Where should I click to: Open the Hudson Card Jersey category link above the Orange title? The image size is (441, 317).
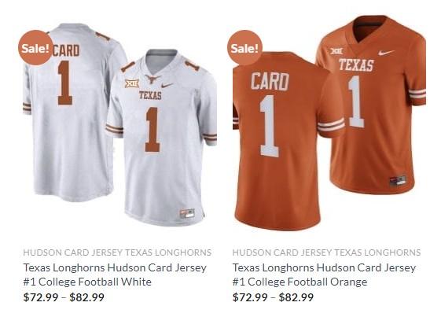326,252
